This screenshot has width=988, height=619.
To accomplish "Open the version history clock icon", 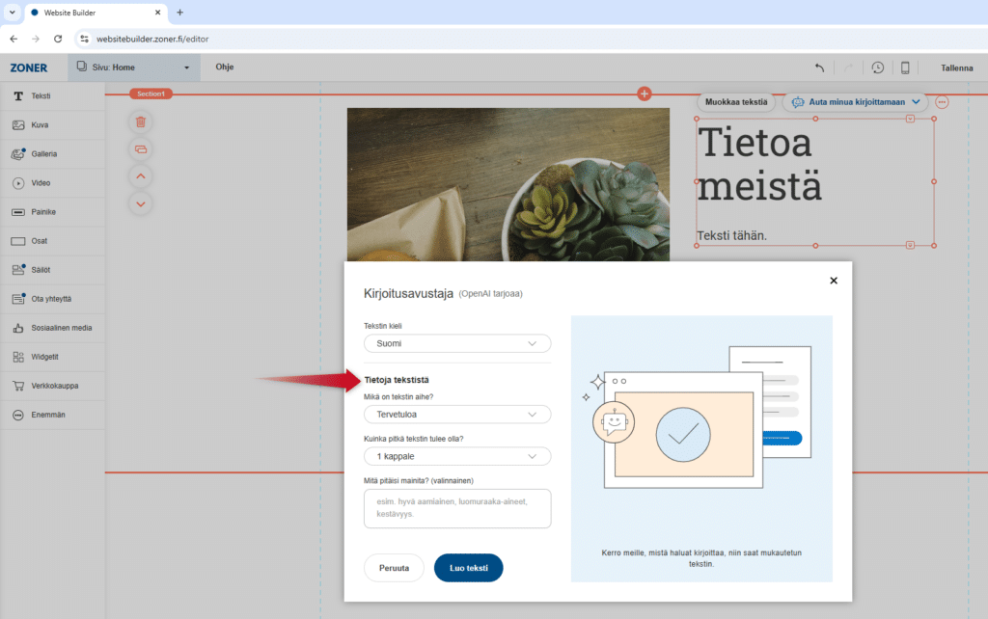I will 877,67.
